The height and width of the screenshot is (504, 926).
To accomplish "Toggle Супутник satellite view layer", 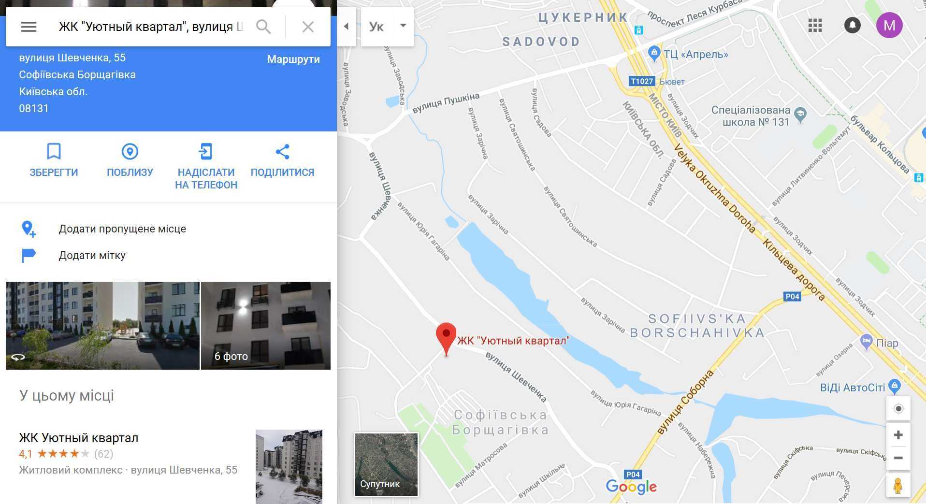I will [x=386, y=464].
